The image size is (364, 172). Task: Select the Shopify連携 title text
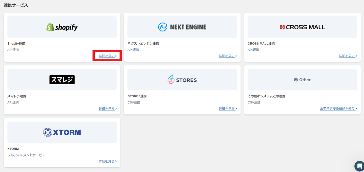[x=16, y=44]
